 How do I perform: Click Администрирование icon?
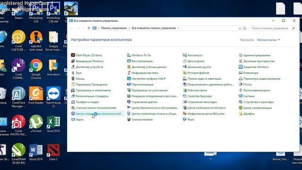click(240, 55)
